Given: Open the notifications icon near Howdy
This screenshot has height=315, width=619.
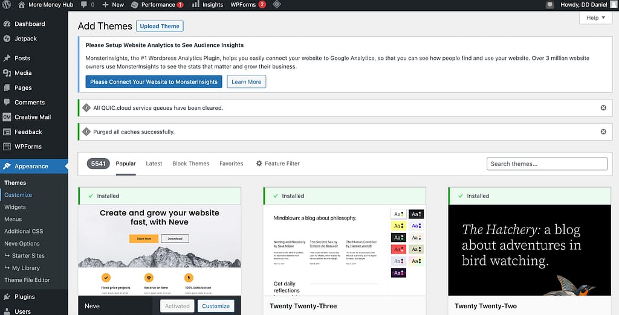Looking at the screenshot, I should coord(550,5).
